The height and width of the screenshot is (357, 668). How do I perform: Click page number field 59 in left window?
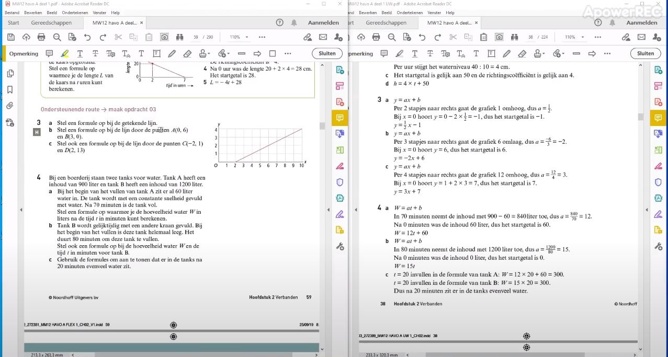196,37
